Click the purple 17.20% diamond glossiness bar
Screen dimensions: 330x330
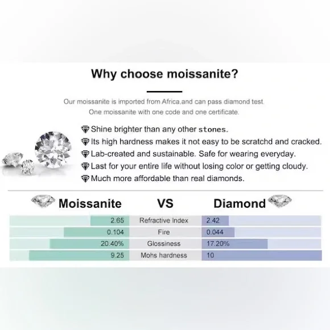coord(234,244)
